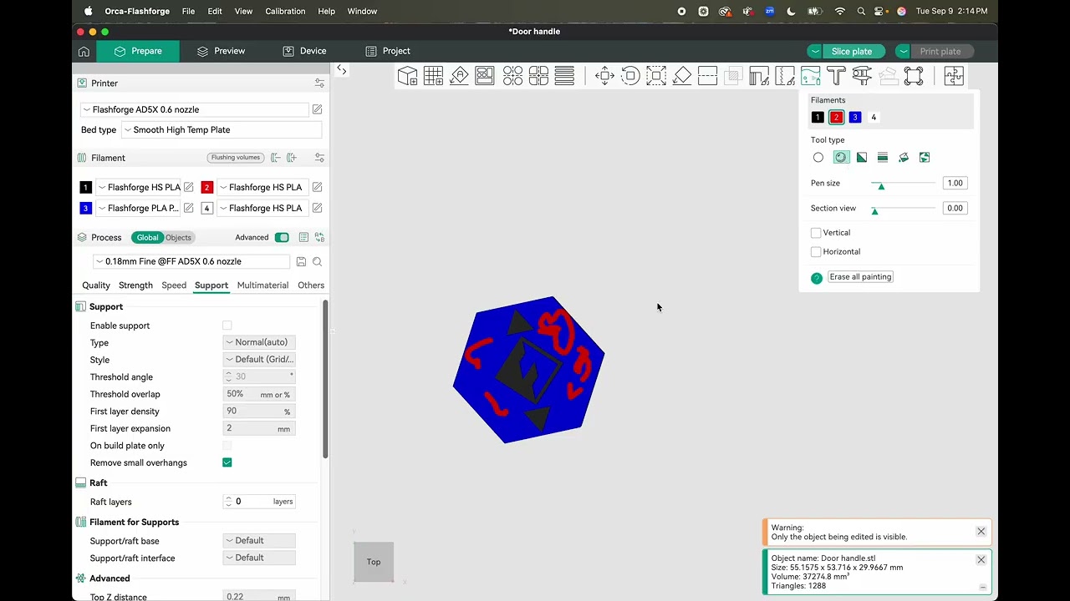Open the support Type dropdown
This screenshot has width=1070, height=601.
[x=259, y=342]
